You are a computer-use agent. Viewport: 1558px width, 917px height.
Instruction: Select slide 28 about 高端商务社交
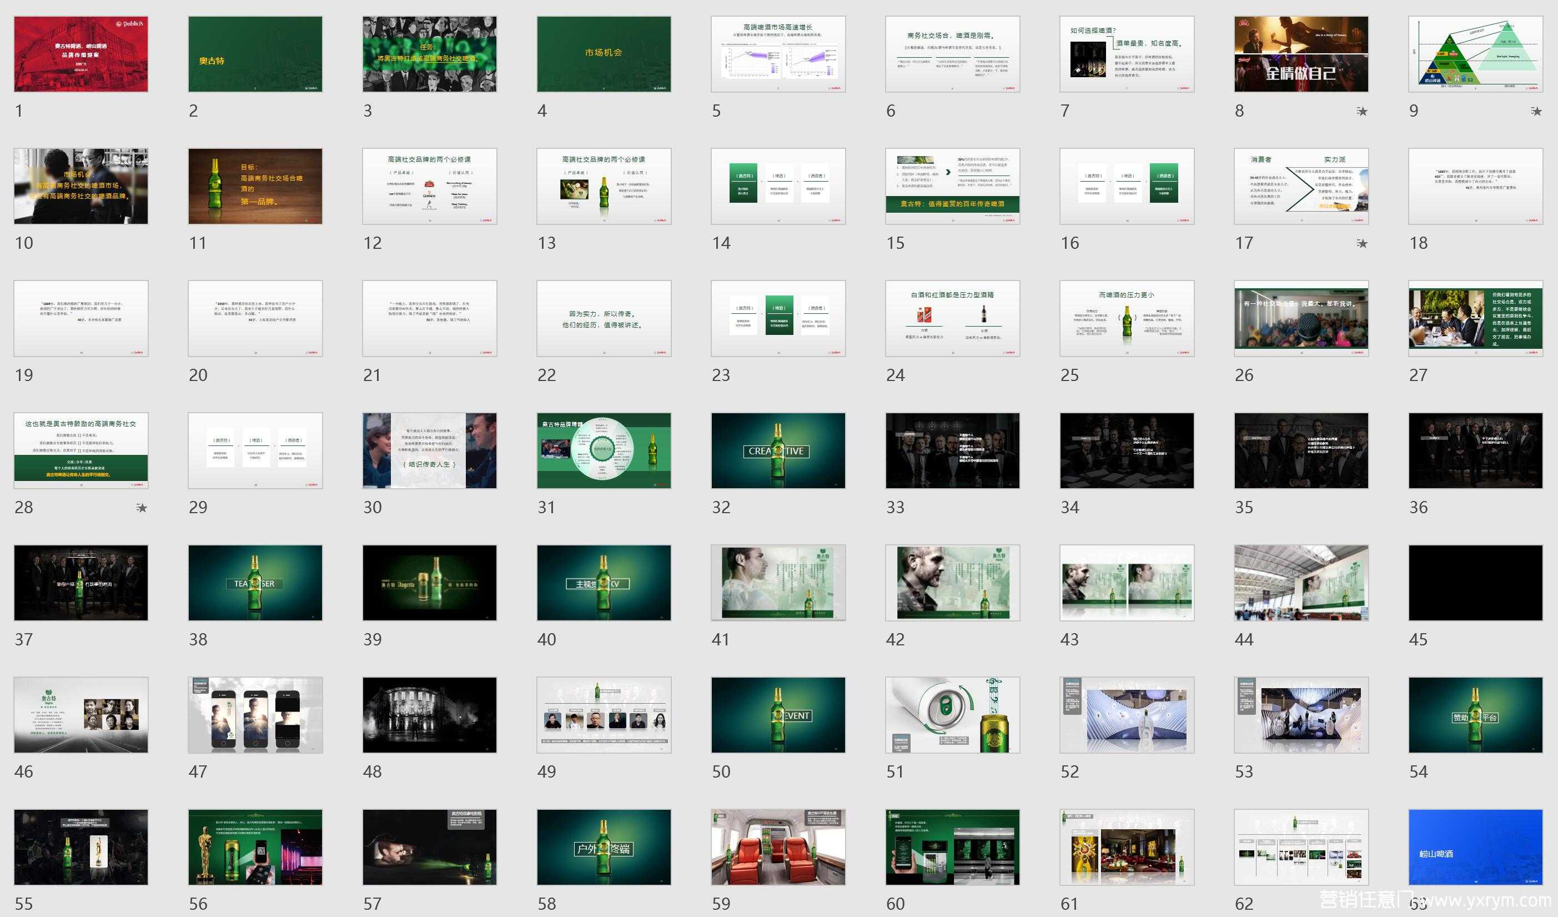tap(81, 451)
